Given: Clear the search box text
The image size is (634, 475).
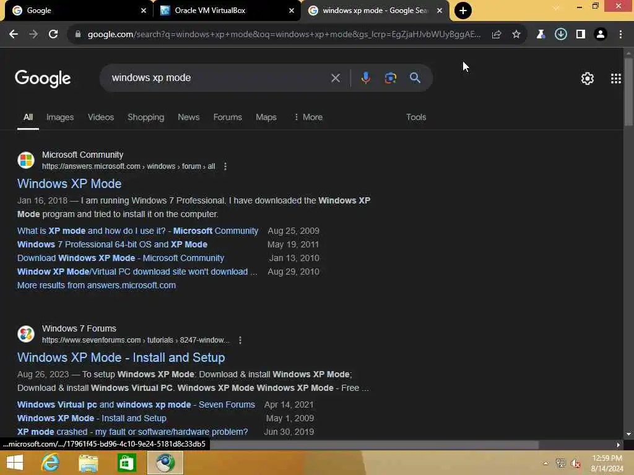Looking at the screenshot, I should (x=336, y=78).
